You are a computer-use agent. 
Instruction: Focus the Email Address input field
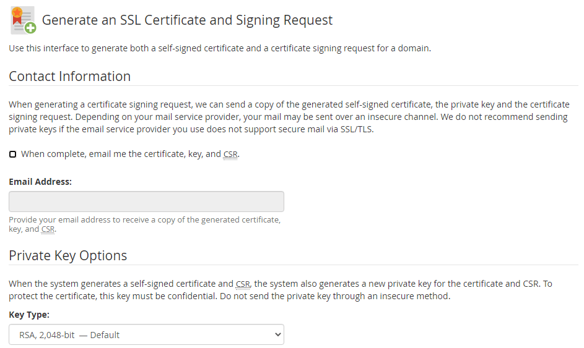(146, 202)
